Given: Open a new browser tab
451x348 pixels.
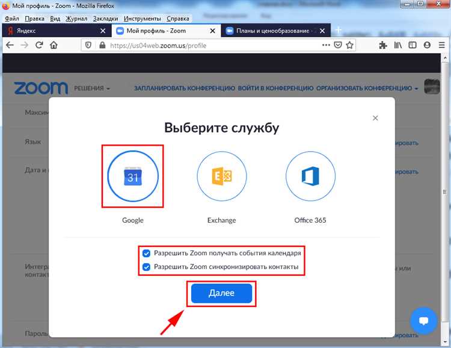Looking at the screenshot, I should pos(339,30).
